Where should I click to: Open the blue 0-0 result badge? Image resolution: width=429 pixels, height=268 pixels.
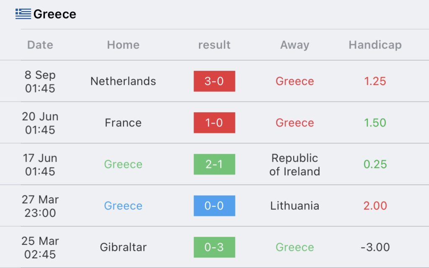coord(214,206)
